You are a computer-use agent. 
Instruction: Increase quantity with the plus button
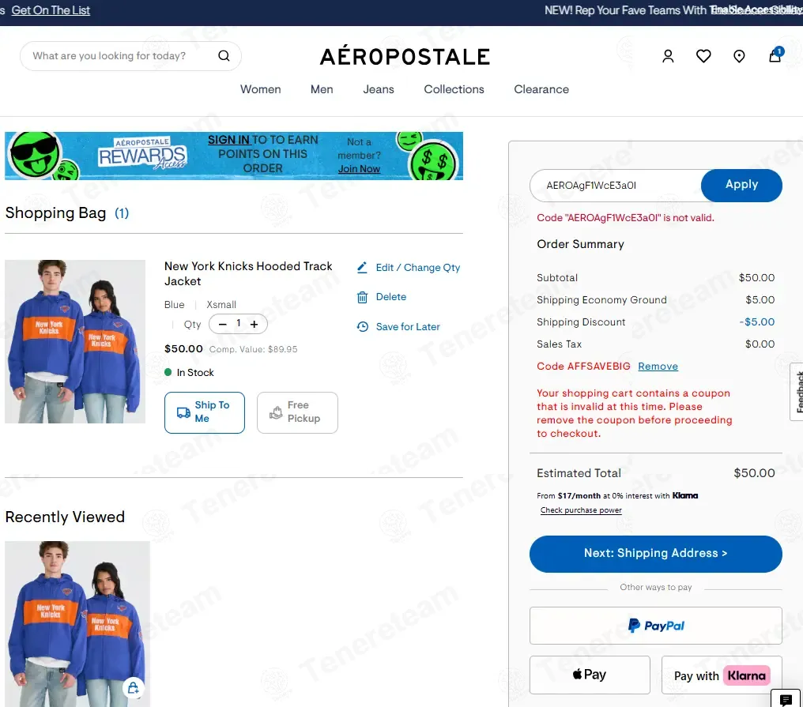pos(254,324)
